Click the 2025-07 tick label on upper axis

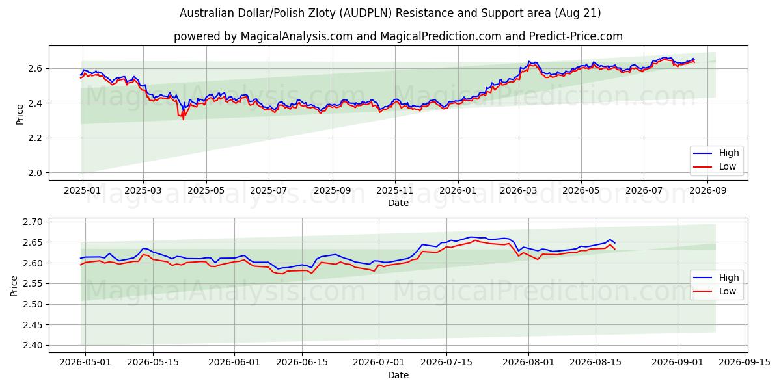point(269,191)
